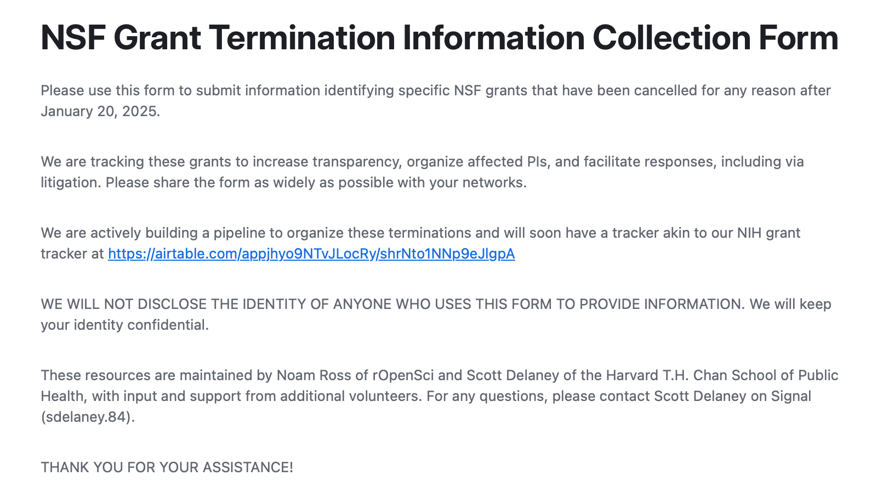
Task: Click the word "litigation"
Action: 70,183
